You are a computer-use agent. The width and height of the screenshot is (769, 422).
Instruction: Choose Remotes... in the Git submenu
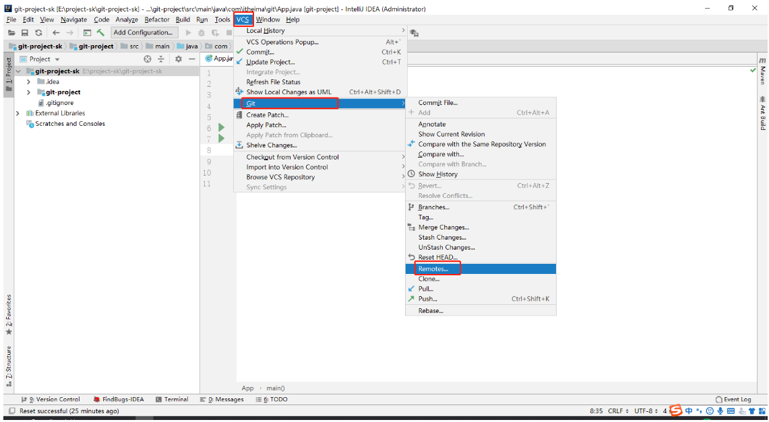pos(481,269)
